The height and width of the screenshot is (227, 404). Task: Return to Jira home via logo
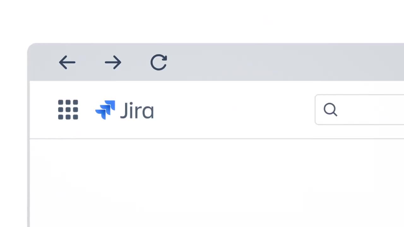124,110
